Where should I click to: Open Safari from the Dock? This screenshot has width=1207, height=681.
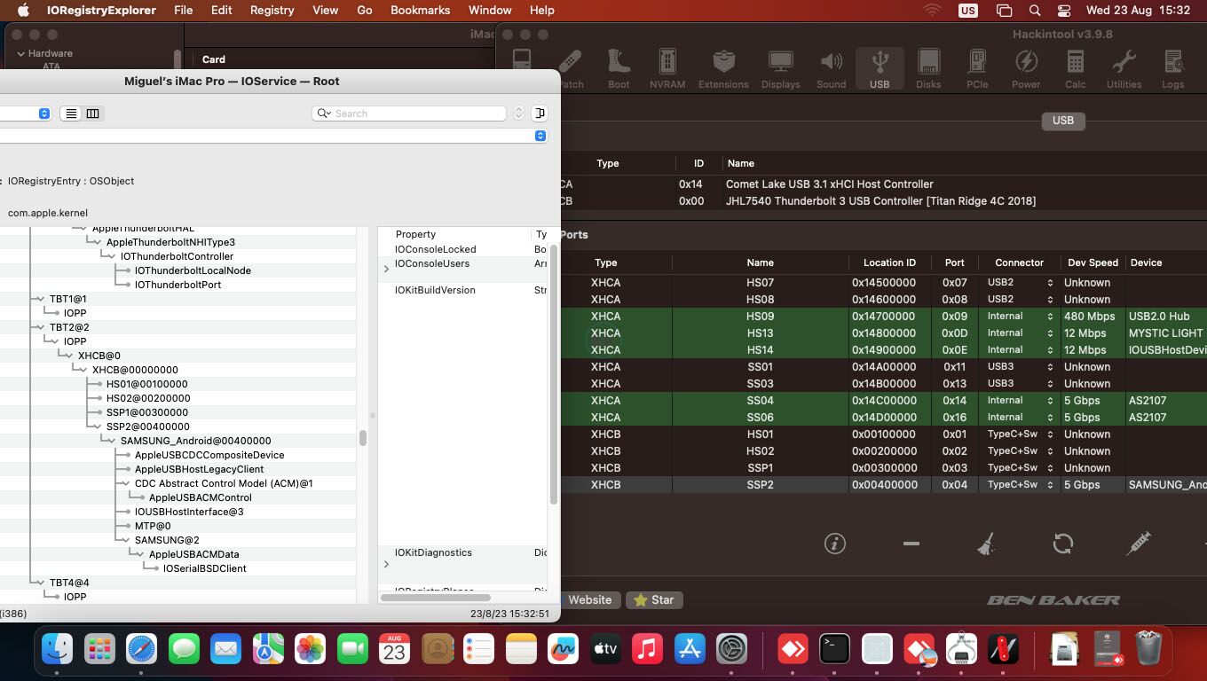141,649
